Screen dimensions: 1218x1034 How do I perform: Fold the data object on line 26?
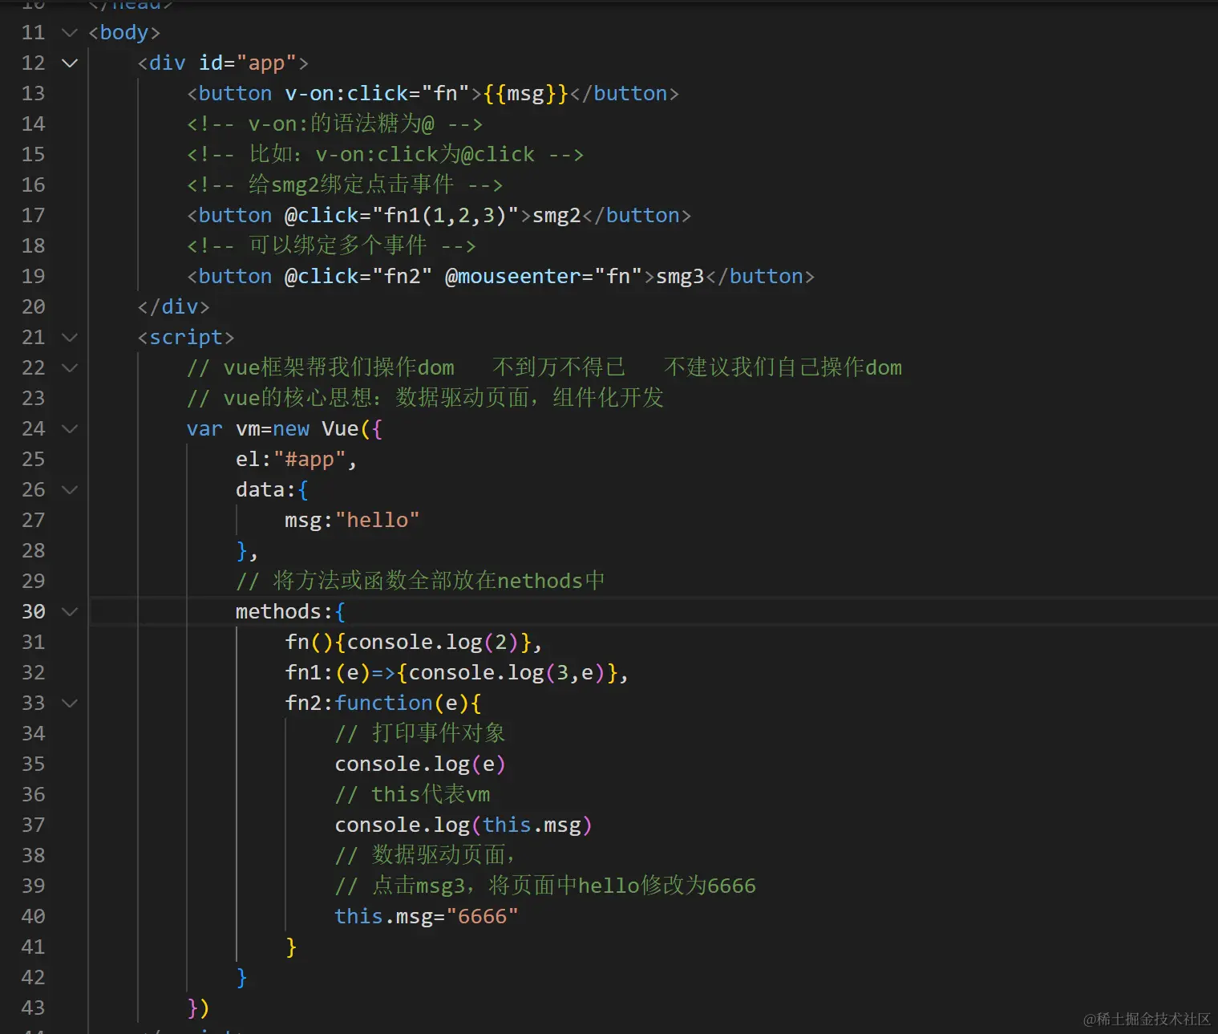coord(70,490)
